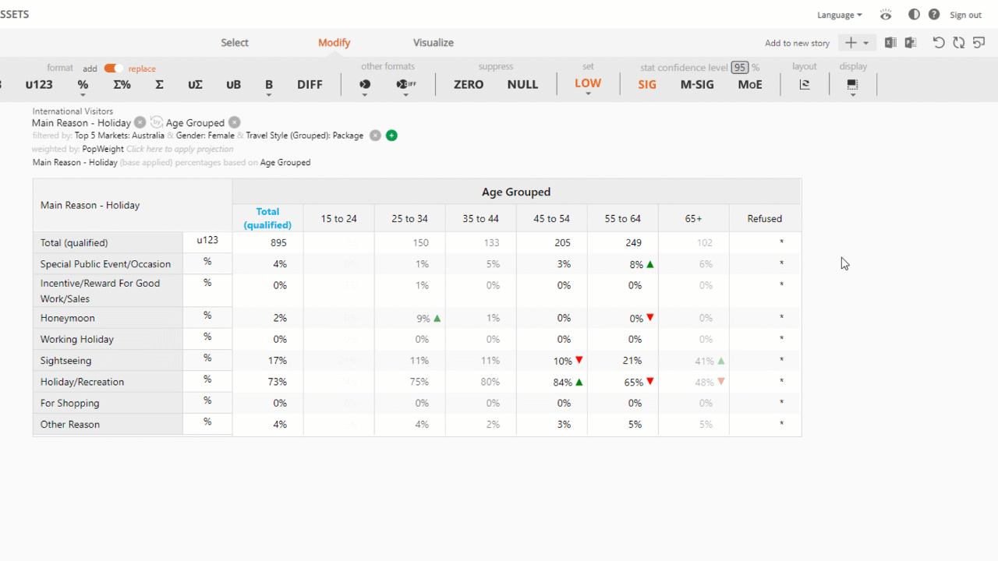Toggle SIG significance testing
998x561 pixels.
(647, 84)
